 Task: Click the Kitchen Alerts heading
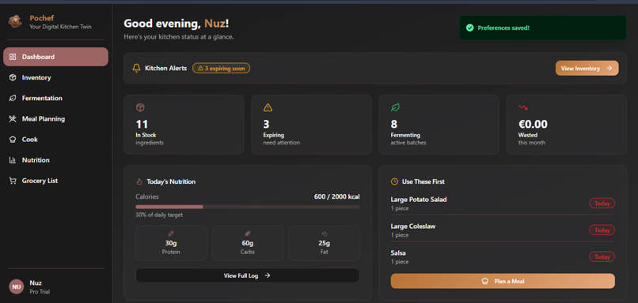165,68
